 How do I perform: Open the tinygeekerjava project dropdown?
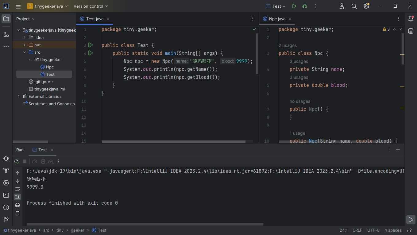[x=48, y=6]
